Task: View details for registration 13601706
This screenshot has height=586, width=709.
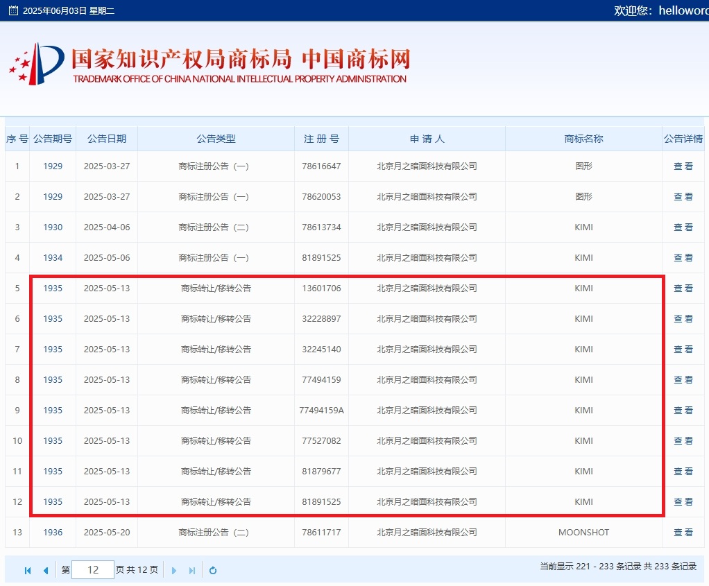Action: (x=683, y=288)
